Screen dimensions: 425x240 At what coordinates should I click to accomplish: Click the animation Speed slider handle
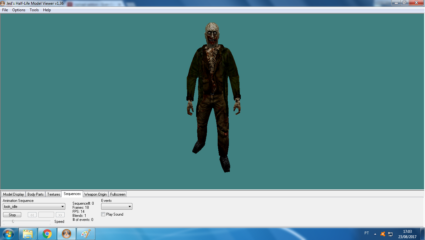[13, 221]
